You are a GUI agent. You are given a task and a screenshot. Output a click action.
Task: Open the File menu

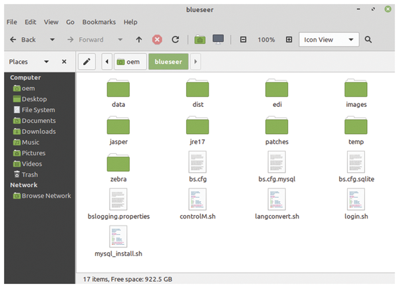(x=12, y=22)
